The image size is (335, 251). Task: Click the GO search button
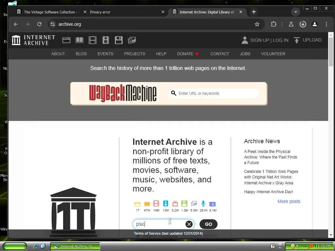click(x=208, y=224)
